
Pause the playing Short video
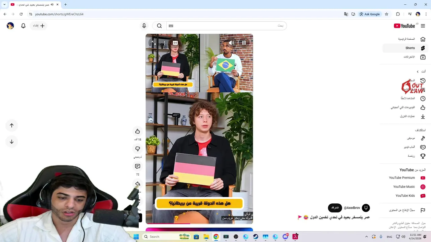pyautogui.click(x=244, y=43)
